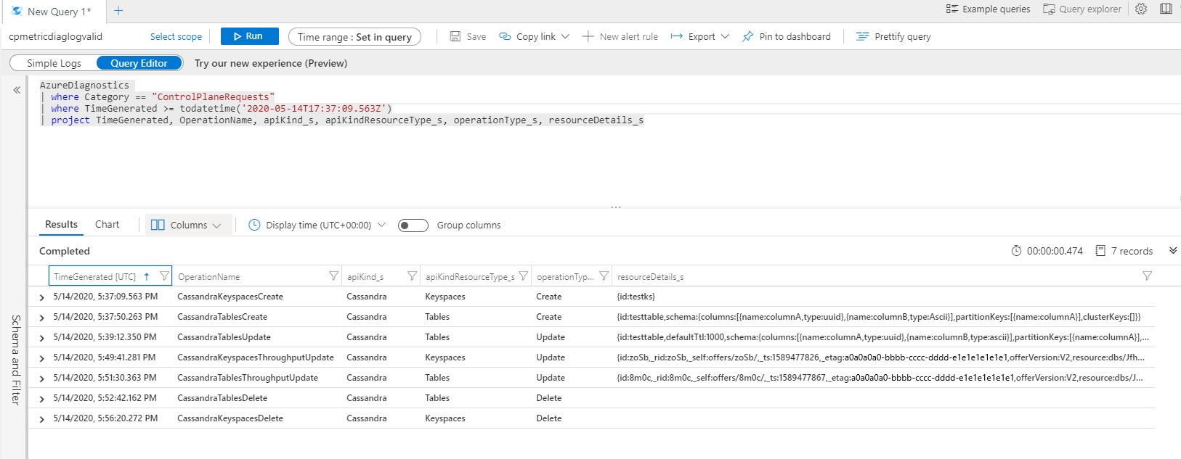Filter the apiKind_s column
The image size is (1181, 459).
(412, 276)
